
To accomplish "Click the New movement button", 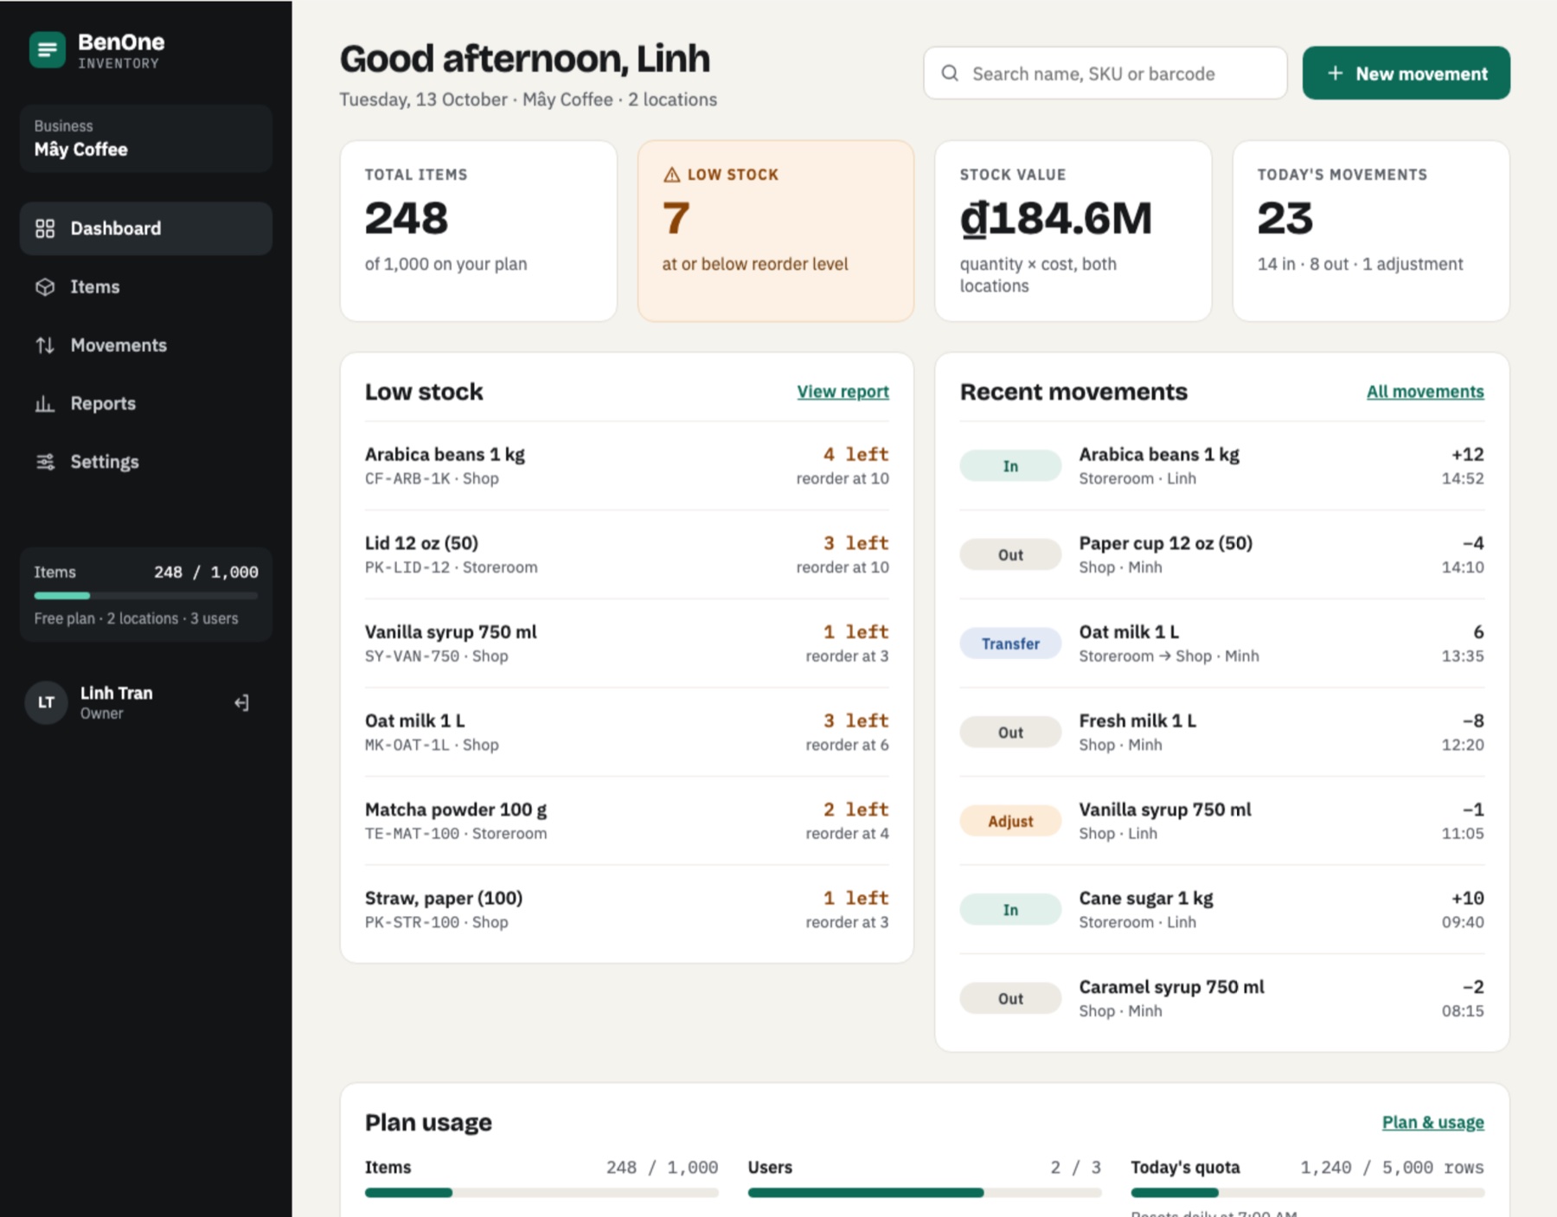I will [1406, 74].
